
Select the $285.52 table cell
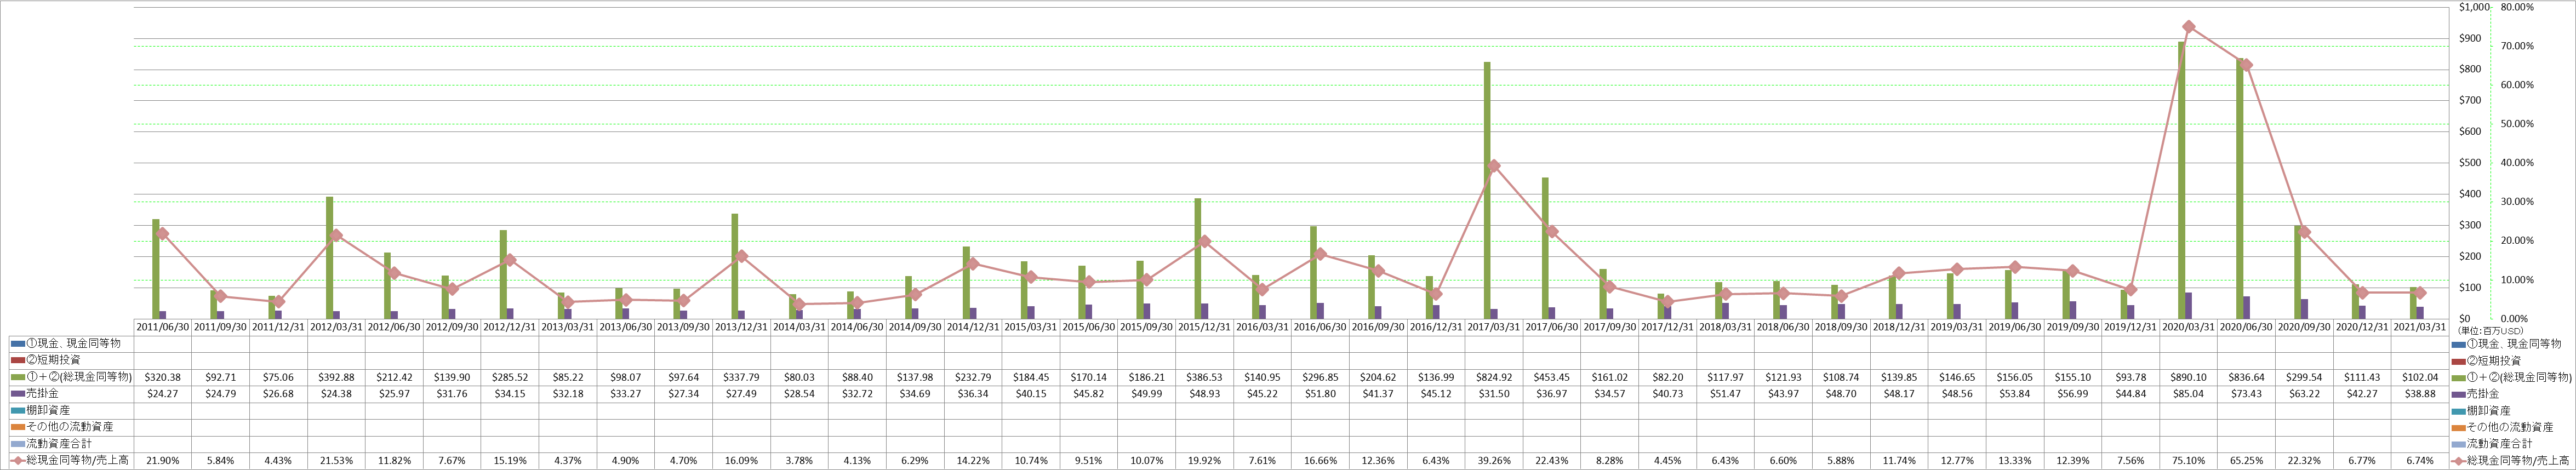[510, 377]
